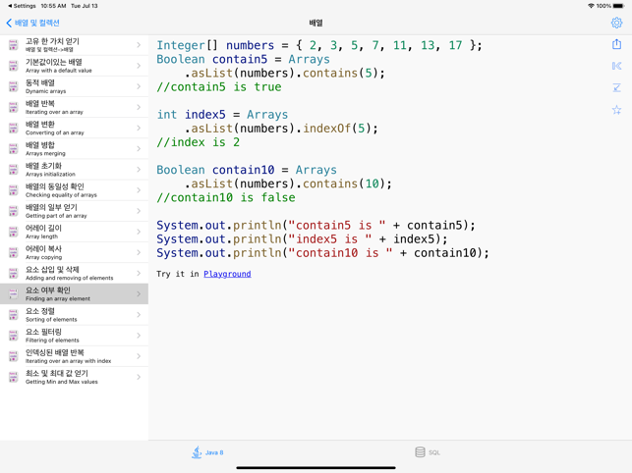This screenshot has width=632, height=473.
Task: Tap the favorite star icon
Action: point(616,110)
